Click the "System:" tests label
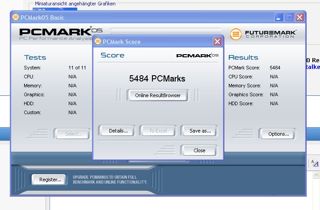Image resolution: width=320 pixels, height=210 pixels. click(32, 68)
